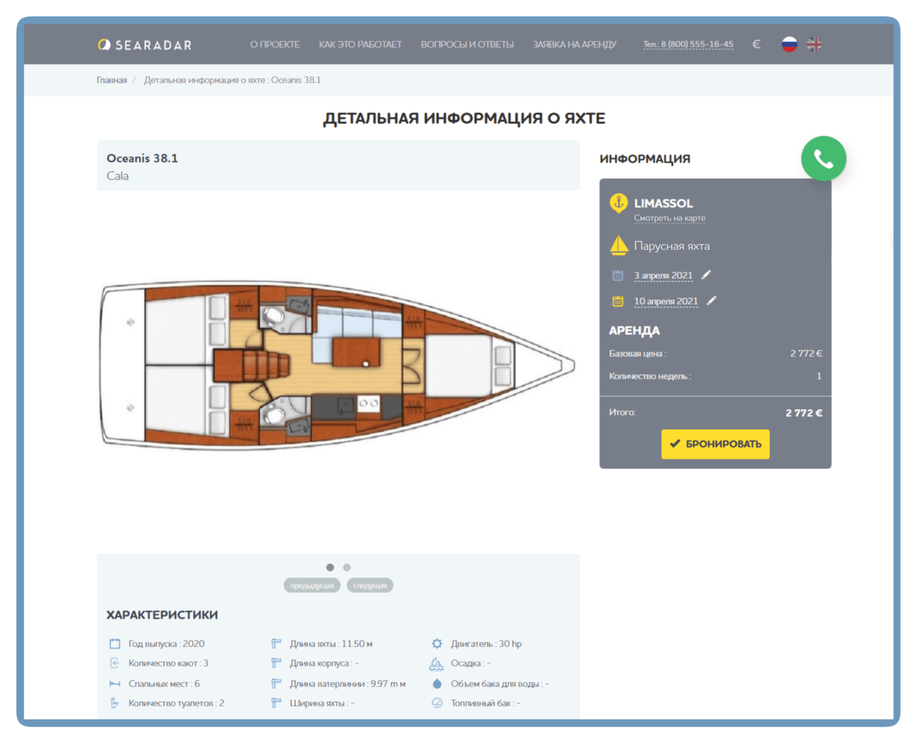Click the yellow sailboat icon

[x=619, y=245]
